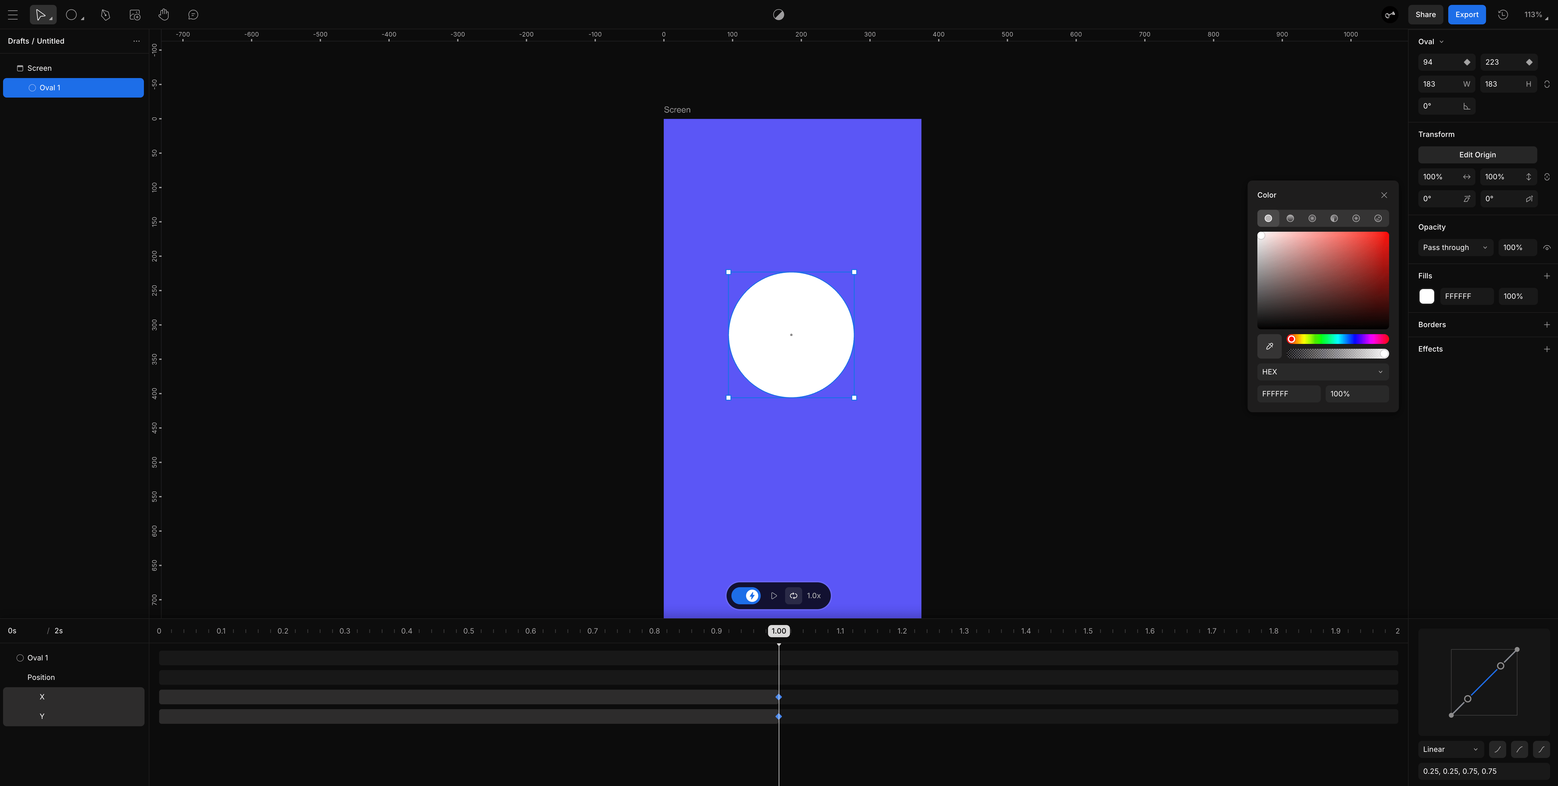This screenshot has width=1558, height=786.
Task: Click the white fill color swatch in Fills
Action: pyautogui.click(x=1427, y=296)
